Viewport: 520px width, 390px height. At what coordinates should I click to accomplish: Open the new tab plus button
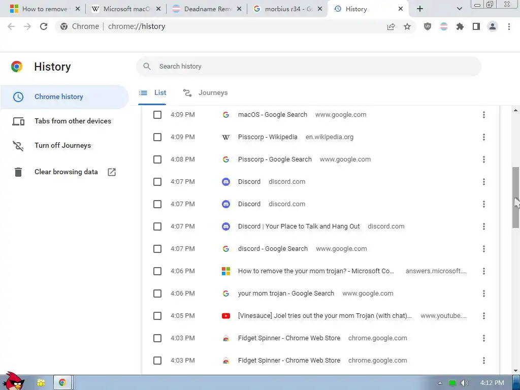click(420, 9)
